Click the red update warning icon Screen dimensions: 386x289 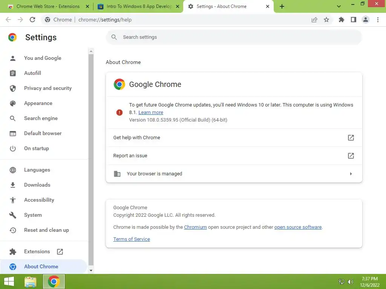pyautogui.click(x=119, y=112)
